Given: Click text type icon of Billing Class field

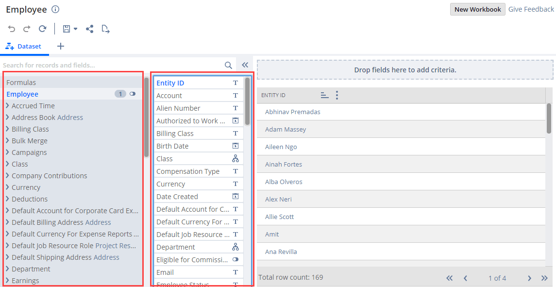Looking at the screenshot, I should click(236, 134).
